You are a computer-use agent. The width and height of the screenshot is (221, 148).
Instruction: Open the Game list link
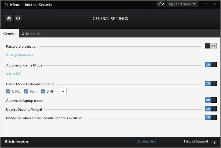pyautogui.click(x=13, y=73)
